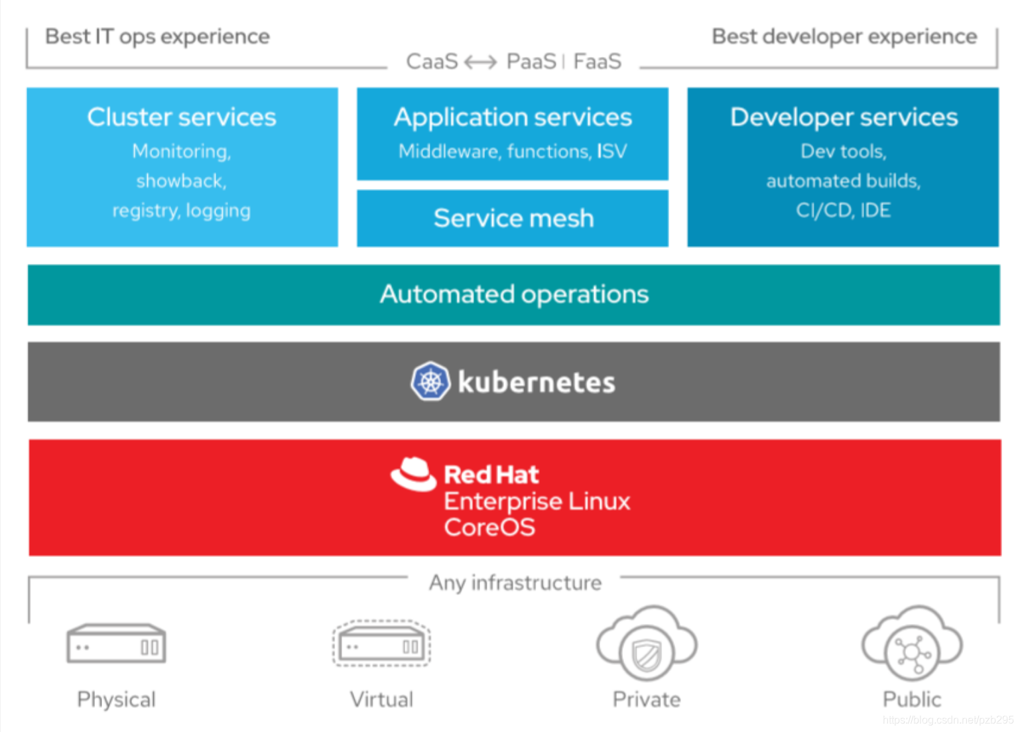Click the Red Hat Enterprise Linux CoreOS banner
The height and width of the screenshot is (732, 1020).
click(513, 497)
